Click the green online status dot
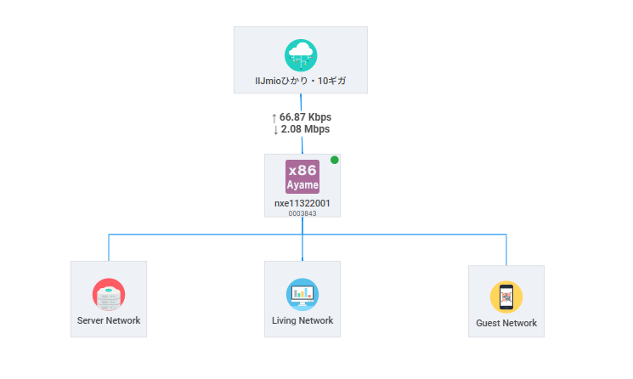This screenshot has height=379, width=633. (334, 160)
